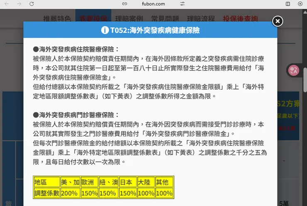
Task: Click the circled X icon in browser toolbar
Action: pyautogui.click(x=300, y=4)
